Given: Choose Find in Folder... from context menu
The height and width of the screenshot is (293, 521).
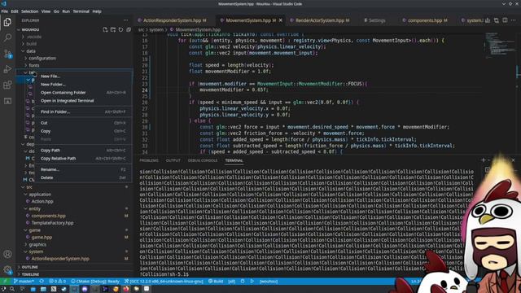Looking at the screenshot, I should 83,112.
